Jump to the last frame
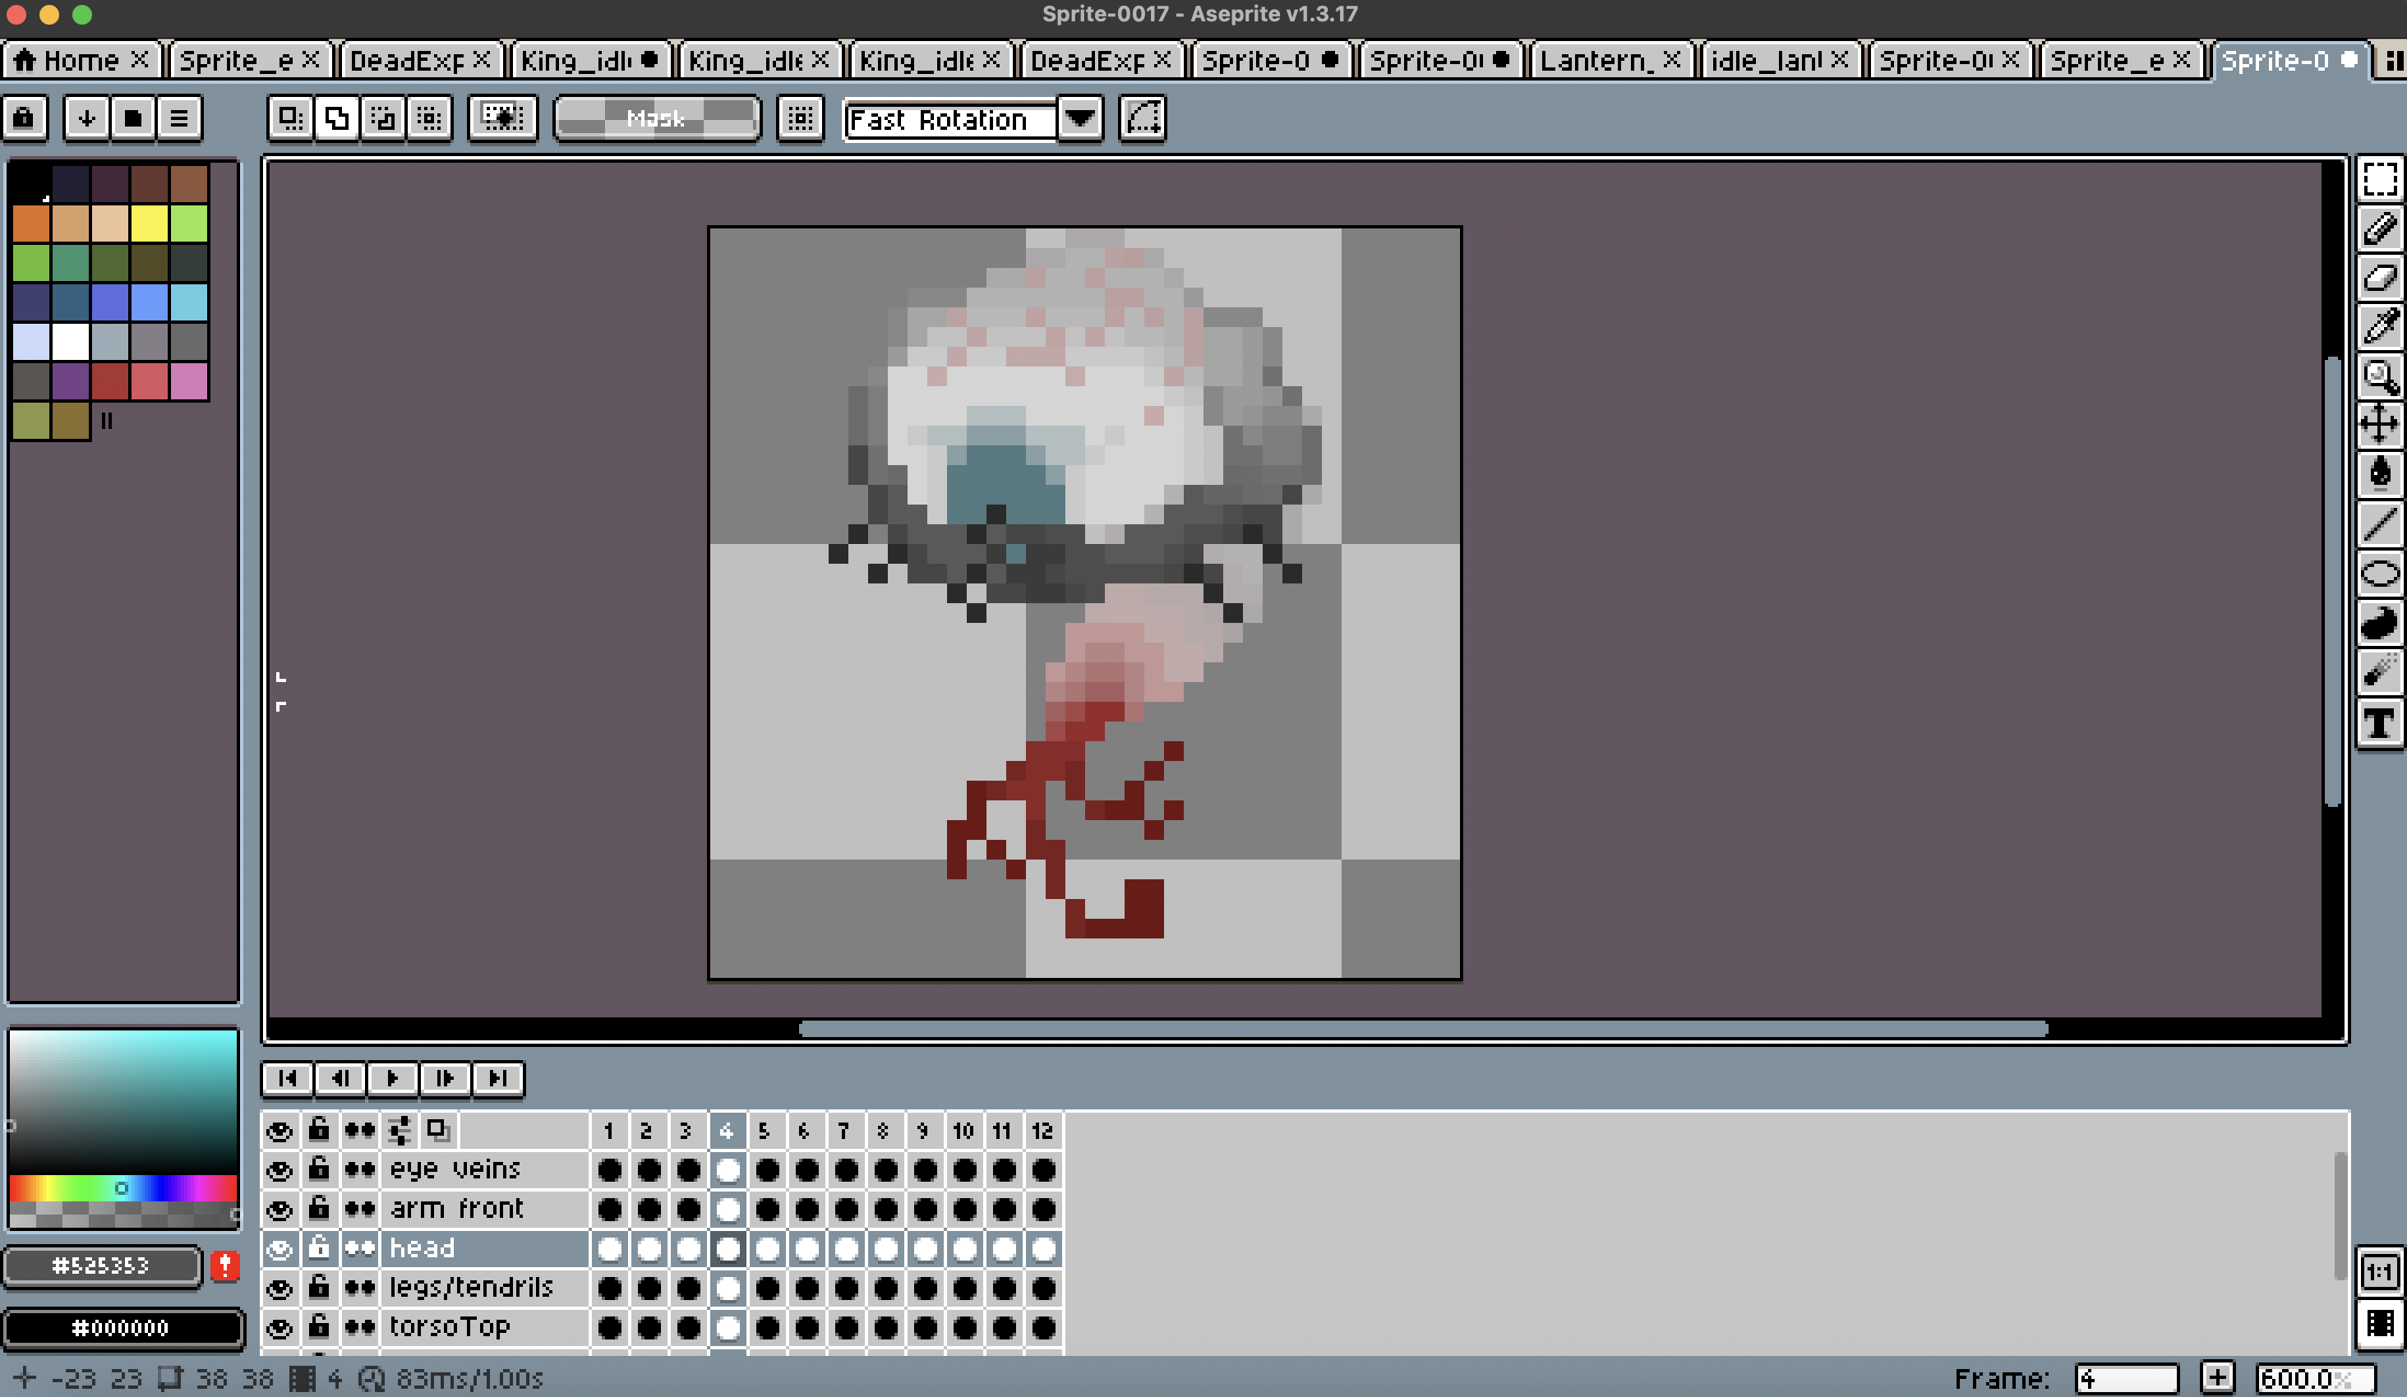 pos(497,1079)
